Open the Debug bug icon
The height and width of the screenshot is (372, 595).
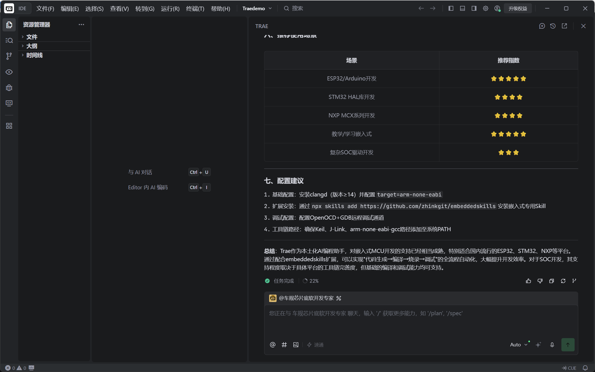pos(9,88)
